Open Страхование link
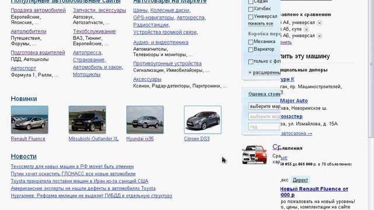374x210 pixels. click(89, 60)
